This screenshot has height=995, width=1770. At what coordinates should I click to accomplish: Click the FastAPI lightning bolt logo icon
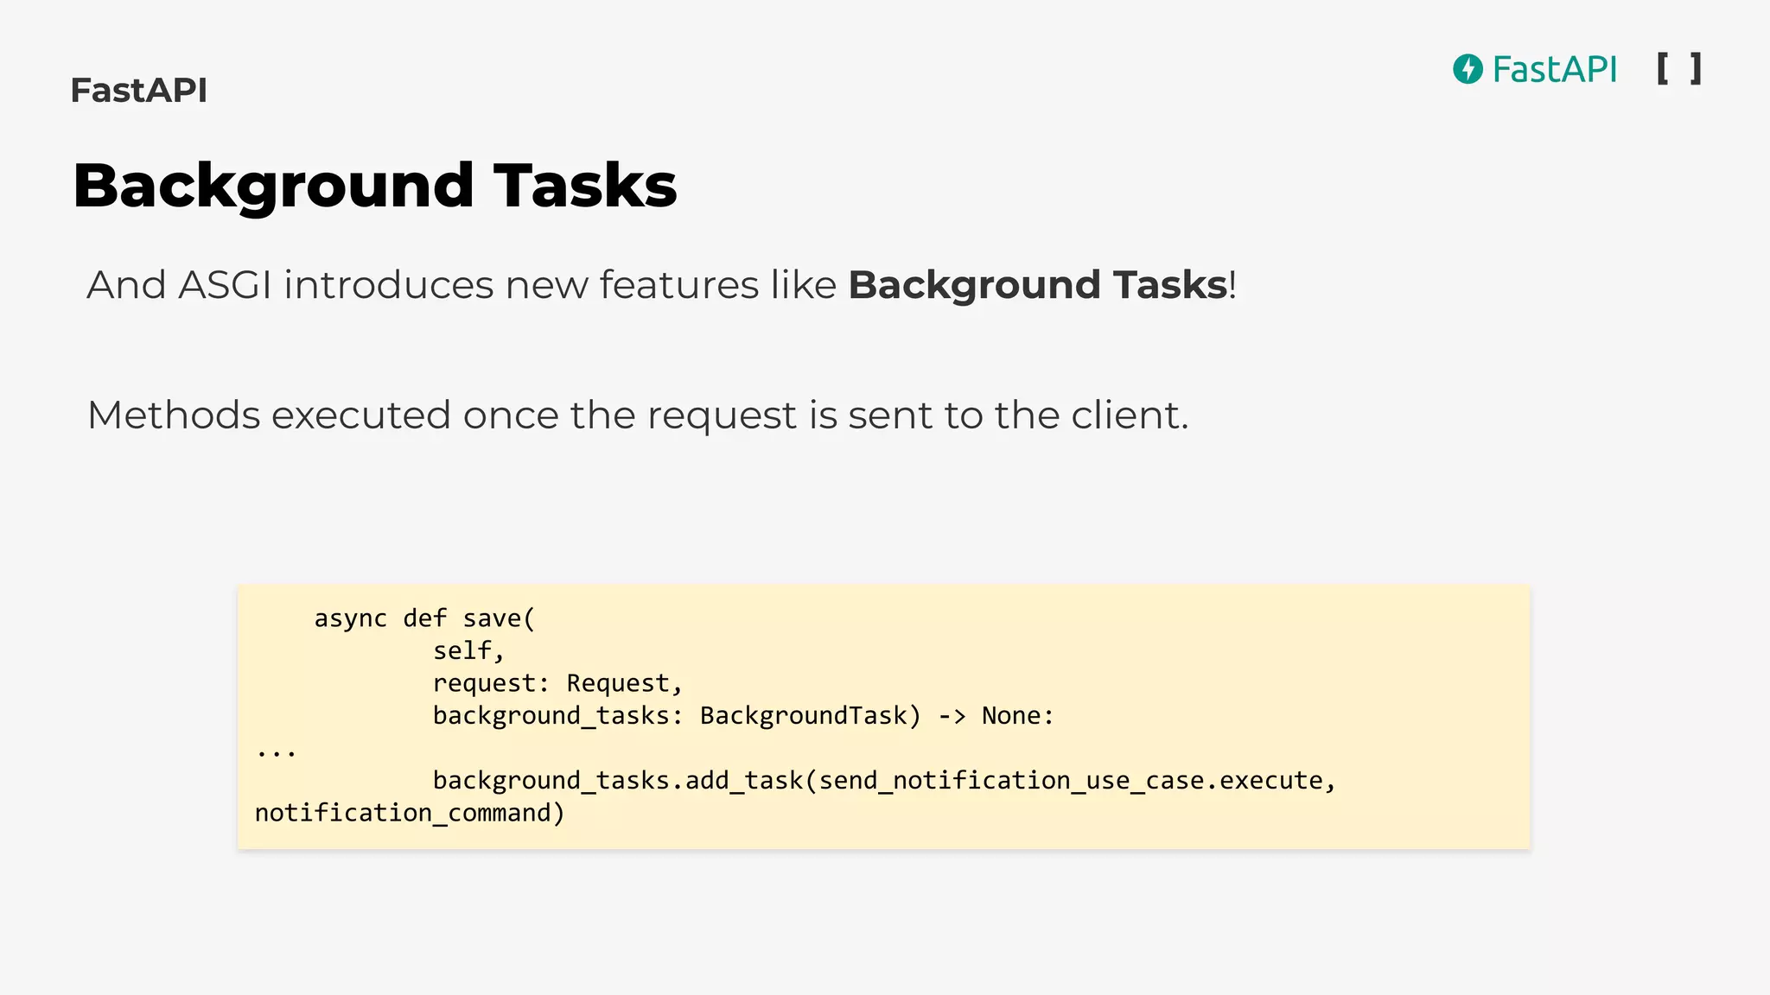pos(1468,69)
